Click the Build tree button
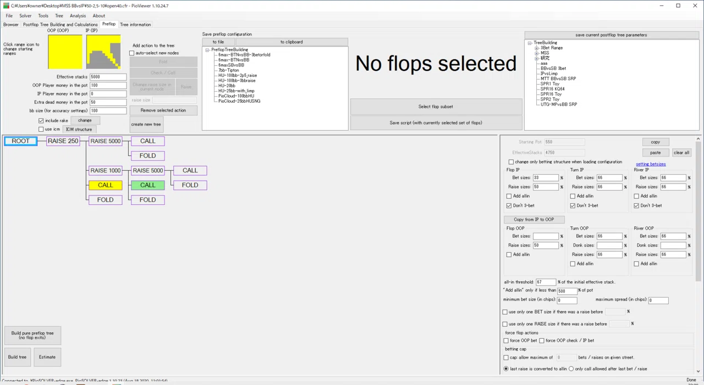This screenshot has width=704, height=385. (17, 357)
